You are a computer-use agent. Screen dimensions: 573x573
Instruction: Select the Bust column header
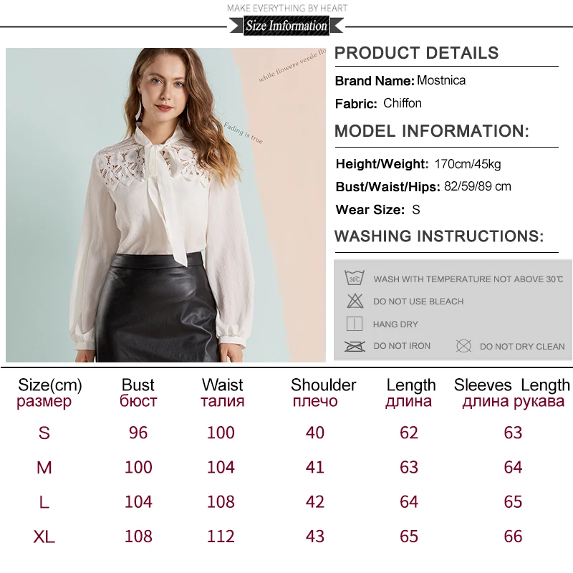pos(138,385)
